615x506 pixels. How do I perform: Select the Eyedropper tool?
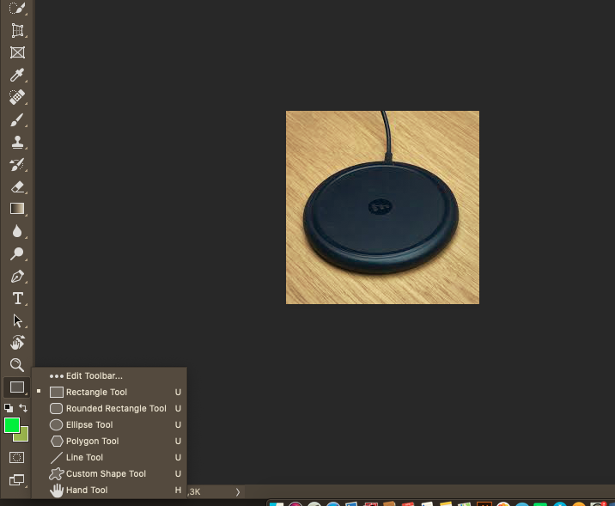[17, 75]
